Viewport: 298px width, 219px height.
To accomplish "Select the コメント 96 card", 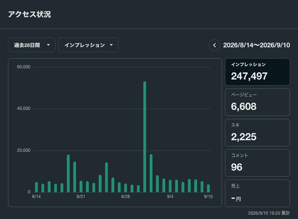I will click(x=257, y=163).
